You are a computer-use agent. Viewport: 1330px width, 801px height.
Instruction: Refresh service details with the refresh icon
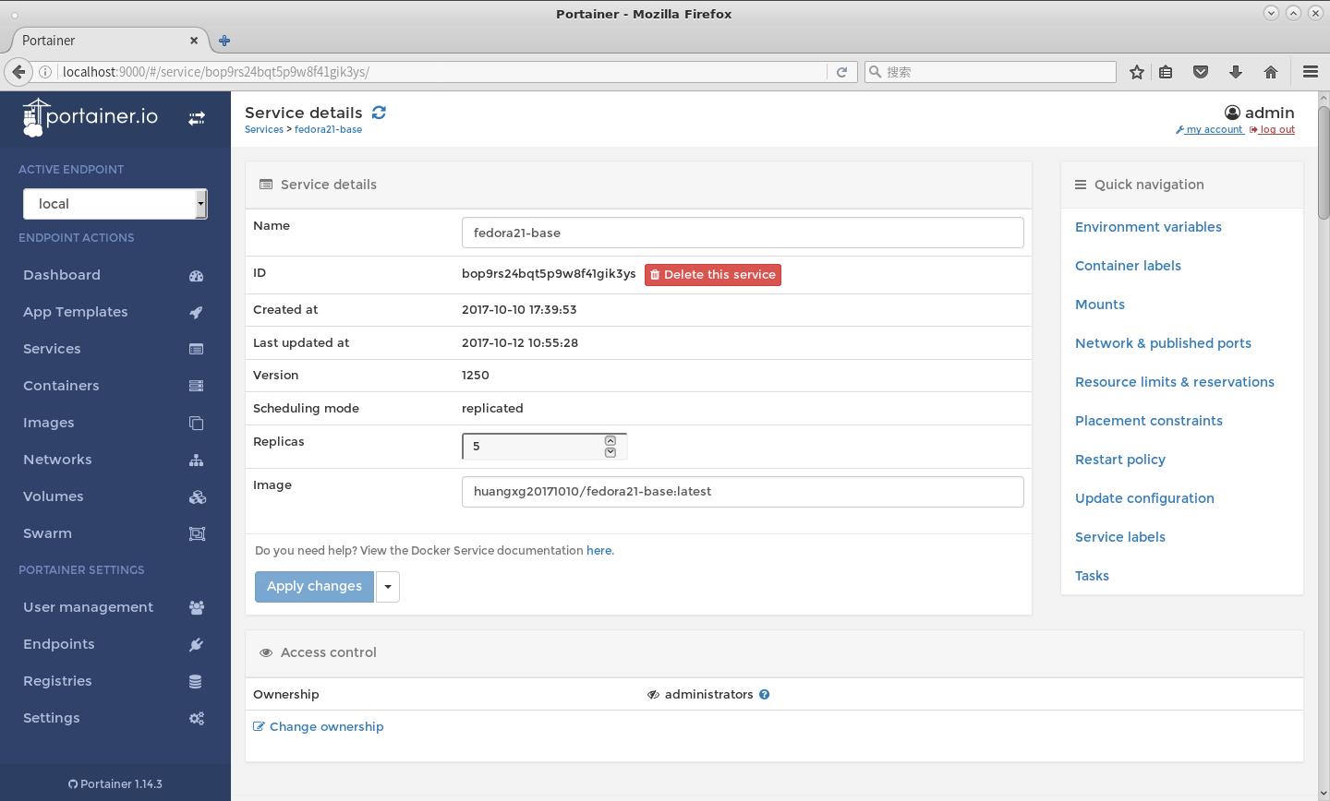click(x=379, y=113)
